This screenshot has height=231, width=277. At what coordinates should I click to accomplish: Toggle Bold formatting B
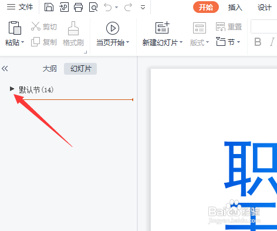click(258, 42)
